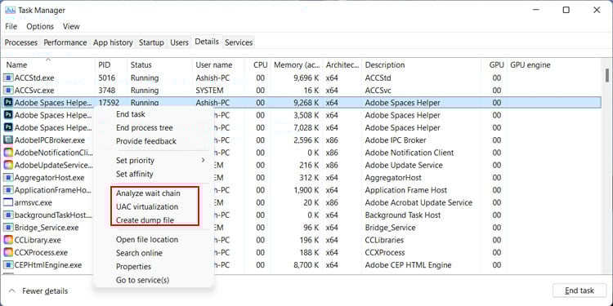The height and width of the screenshot is (306, 613).
Task: Select the ACCStd.exe row name
Action: pos(34,78)
